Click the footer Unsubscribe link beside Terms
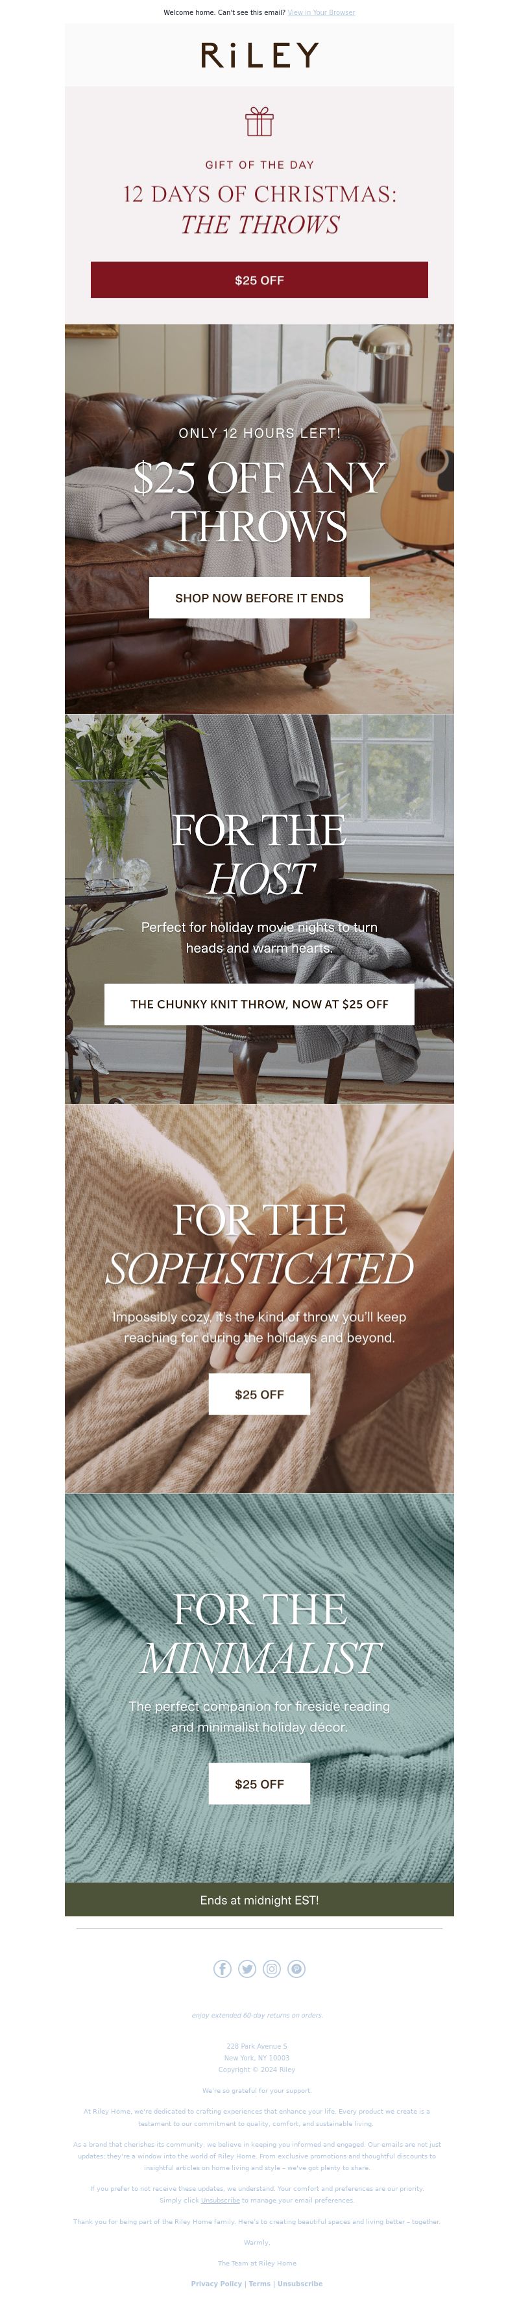519x2320 pixels. coord(300,2284)
